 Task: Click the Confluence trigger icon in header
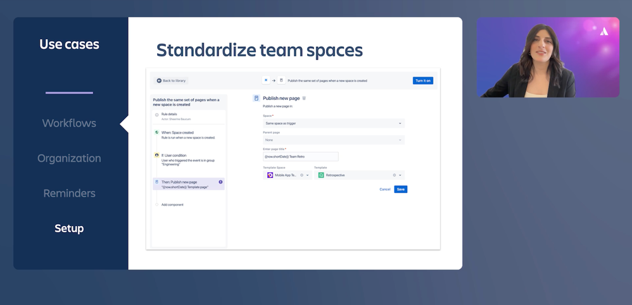point(266,80)
